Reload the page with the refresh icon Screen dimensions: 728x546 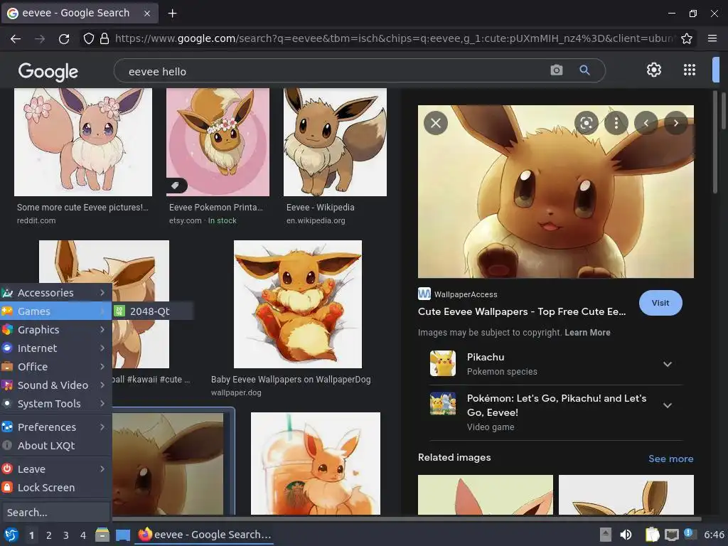point(64,38)
